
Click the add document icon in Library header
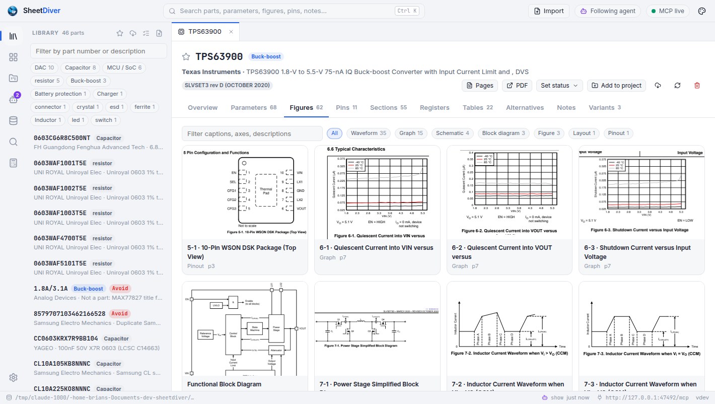point(159,33)
